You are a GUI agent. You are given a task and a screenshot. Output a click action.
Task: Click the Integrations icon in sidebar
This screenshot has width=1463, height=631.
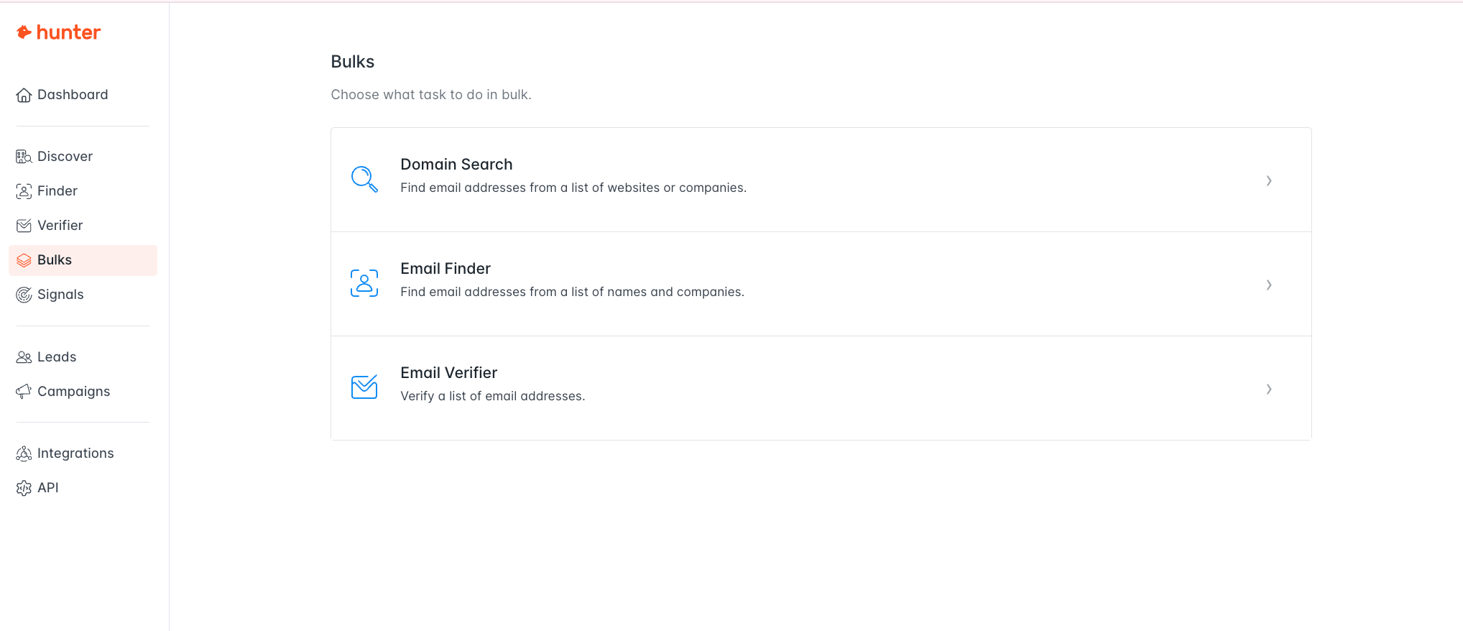click(24, 453)
